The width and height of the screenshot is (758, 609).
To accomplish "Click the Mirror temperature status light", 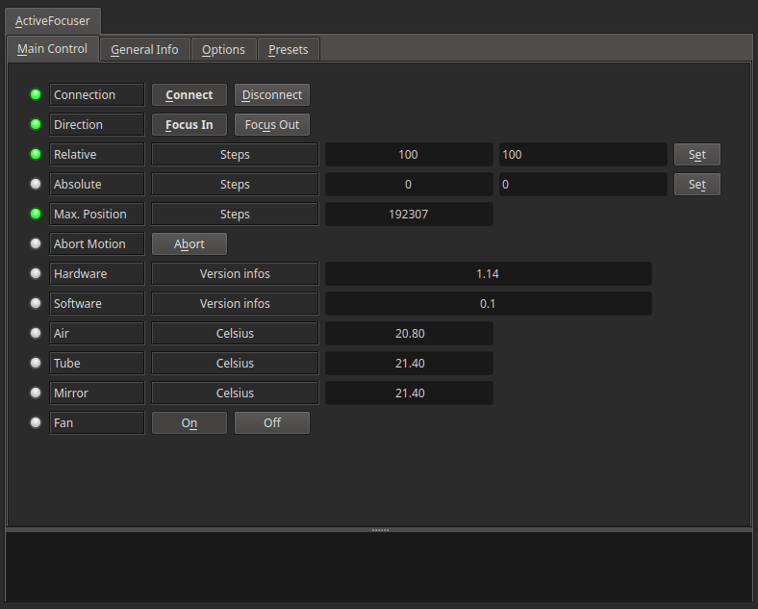I will click(x=36, y=393).
